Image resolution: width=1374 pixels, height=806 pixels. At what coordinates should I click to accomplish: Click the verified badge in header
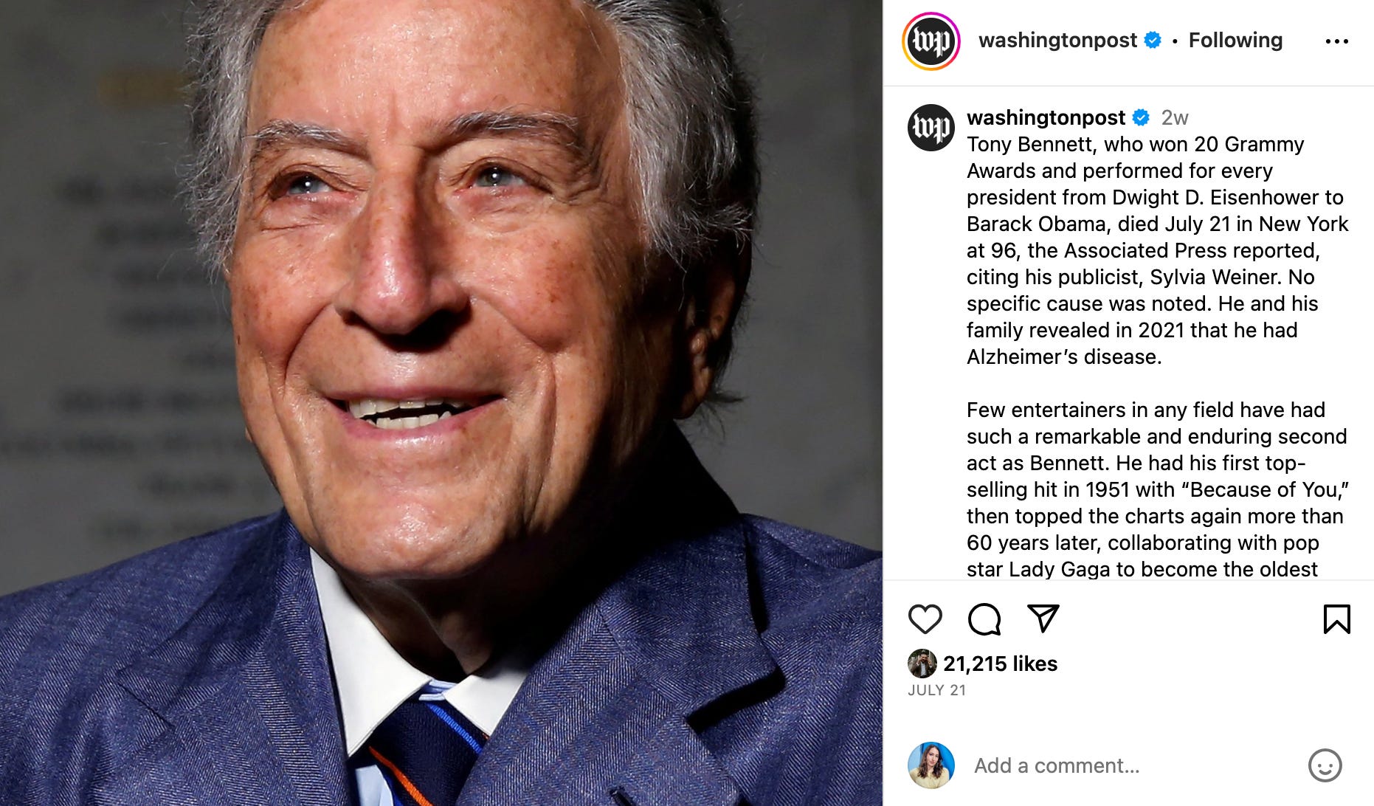(x=1152, y=40)
